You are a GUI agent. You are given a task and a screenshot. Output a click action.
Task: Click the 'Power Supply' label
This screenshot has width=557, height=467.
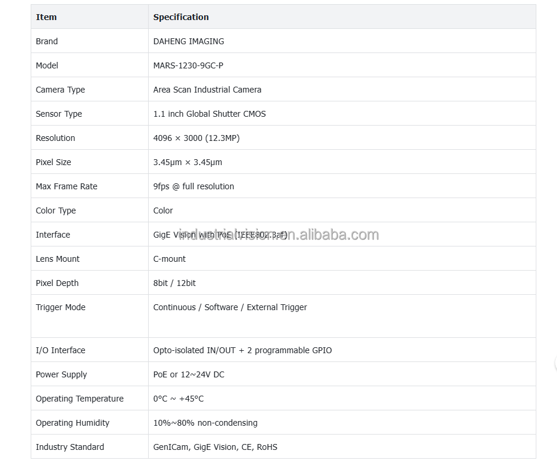[61, 375]
